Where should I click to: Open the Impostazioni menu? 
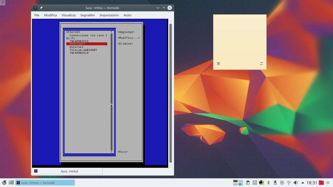(109, 15)
